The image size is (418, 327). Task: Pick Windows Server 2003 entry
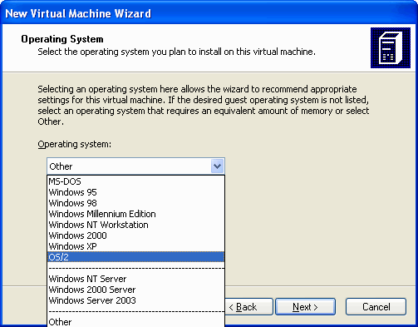135,300
